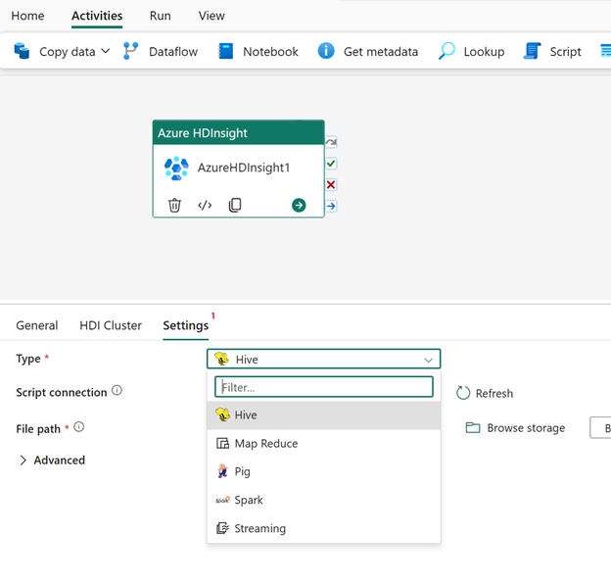Add a Notebook activity

258,51
